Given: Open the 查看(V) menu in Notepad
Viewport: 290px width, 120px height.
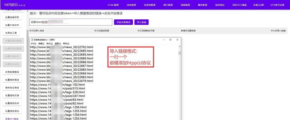Looking at the screenshot, I should 58,43.
